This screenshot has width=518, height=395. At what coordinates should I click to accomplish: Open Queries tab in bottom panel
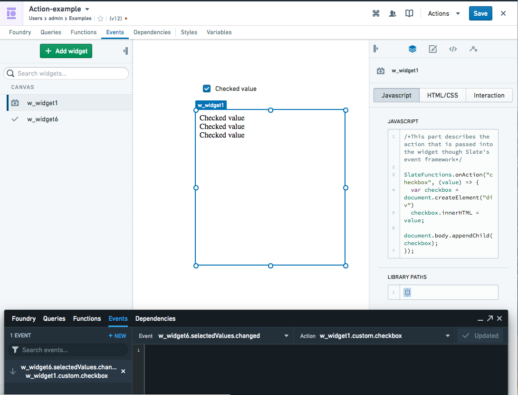54,318
